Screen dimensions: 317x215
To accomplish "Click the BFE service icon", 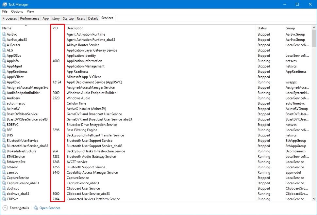I will [5, 130].
